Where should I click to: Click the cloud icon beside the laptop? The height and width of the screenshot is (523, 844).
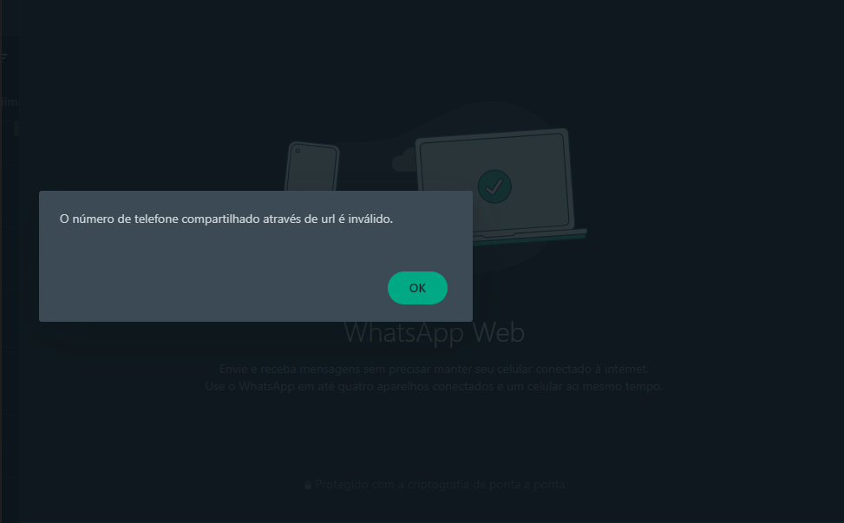[x=403, y=160]
